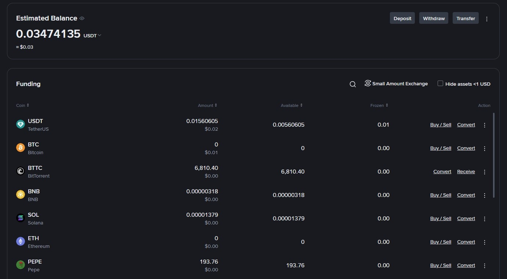
Task: Sort by the Coin column
Action: (22, 105)
